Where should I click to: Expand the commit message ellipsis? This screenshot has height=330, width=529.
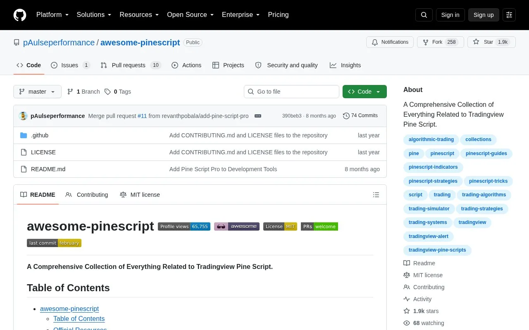(258, 116)
